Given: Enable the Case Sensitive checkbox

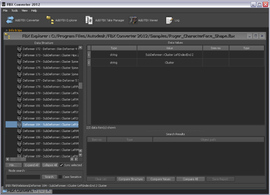Looking at the screenshot, I should coord(60,177).
